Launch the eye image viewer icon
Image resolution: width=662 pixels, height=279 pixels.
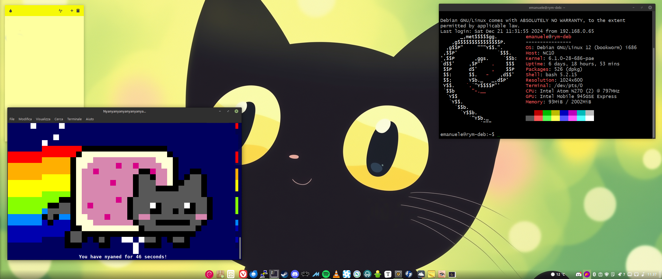pyautogui.click(x=442, y=274)
